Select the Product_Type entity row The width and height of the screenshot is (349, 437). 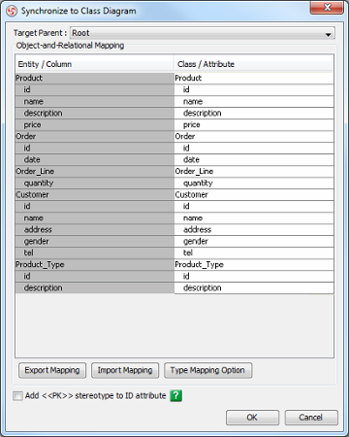95,265
